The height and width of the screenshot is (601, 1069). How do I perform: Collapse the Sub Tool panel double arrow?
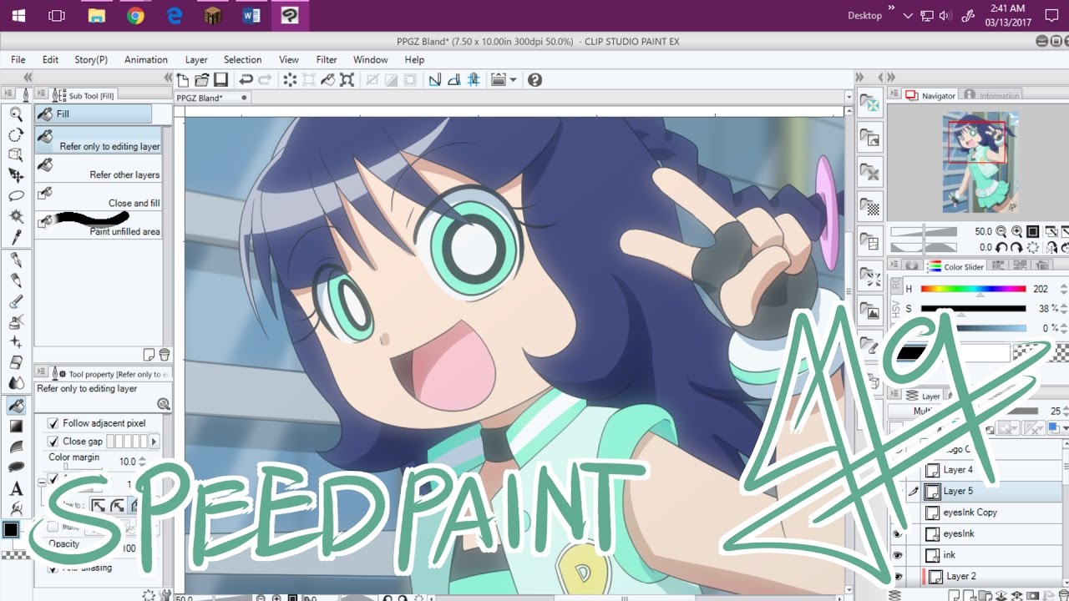(x=168, y=77)
